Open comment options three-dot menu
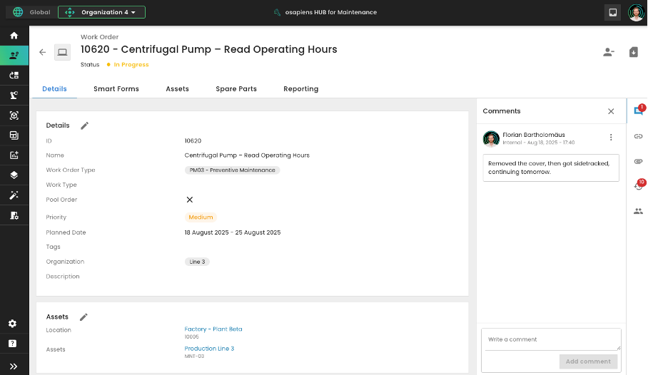Screen dimensions: 648x375 point(611,138)
